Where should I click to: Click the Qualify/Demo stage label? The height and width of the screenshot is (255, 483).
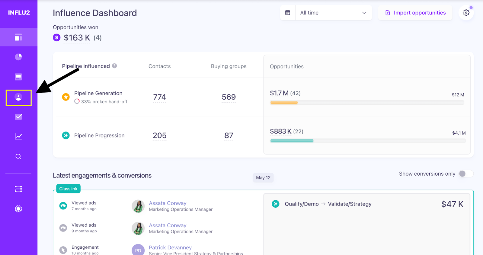pyautogui.click(x=302, y=204)
